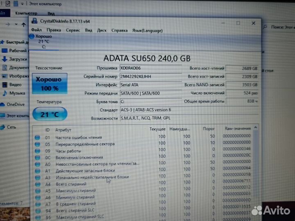The image size is (295, 221).
Task: Select the Хорошо 21 °C drive C: tab
Action: click(x=44, y=42)
